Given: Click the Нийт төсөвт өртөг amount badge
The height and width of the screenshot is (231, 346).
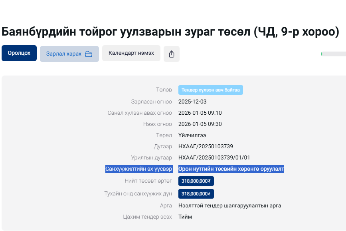Looking at the screenshot, I should [x=196, y=181].
